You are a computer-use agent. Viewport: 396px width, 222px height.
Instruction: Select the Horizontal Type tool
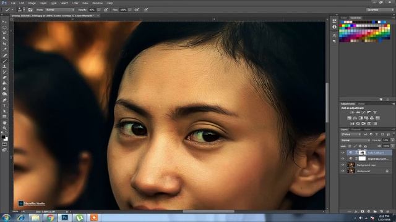(x=4, y=105)
